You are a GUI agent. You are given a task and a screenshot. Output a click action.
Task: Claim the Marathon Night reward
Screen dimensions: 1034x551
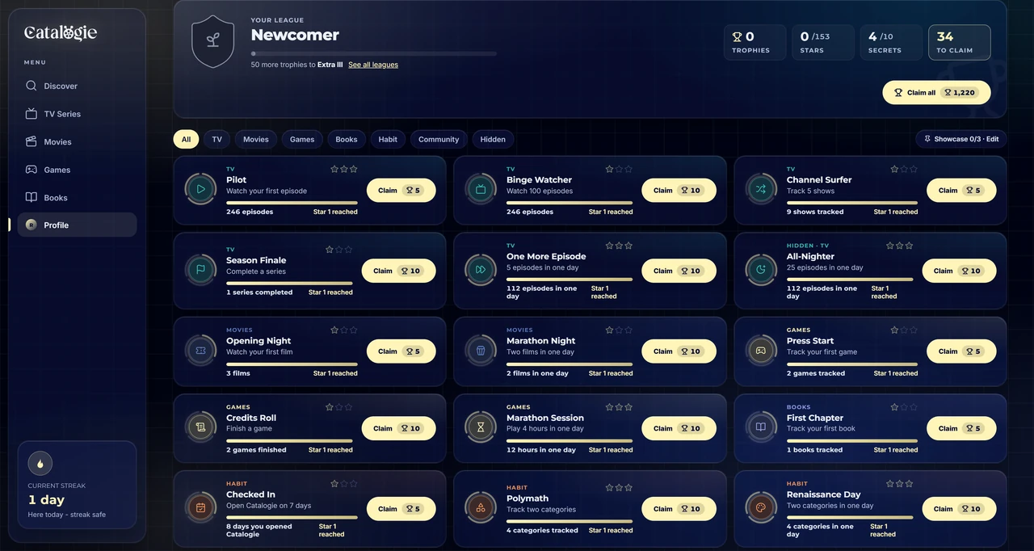tap(679, 351)
